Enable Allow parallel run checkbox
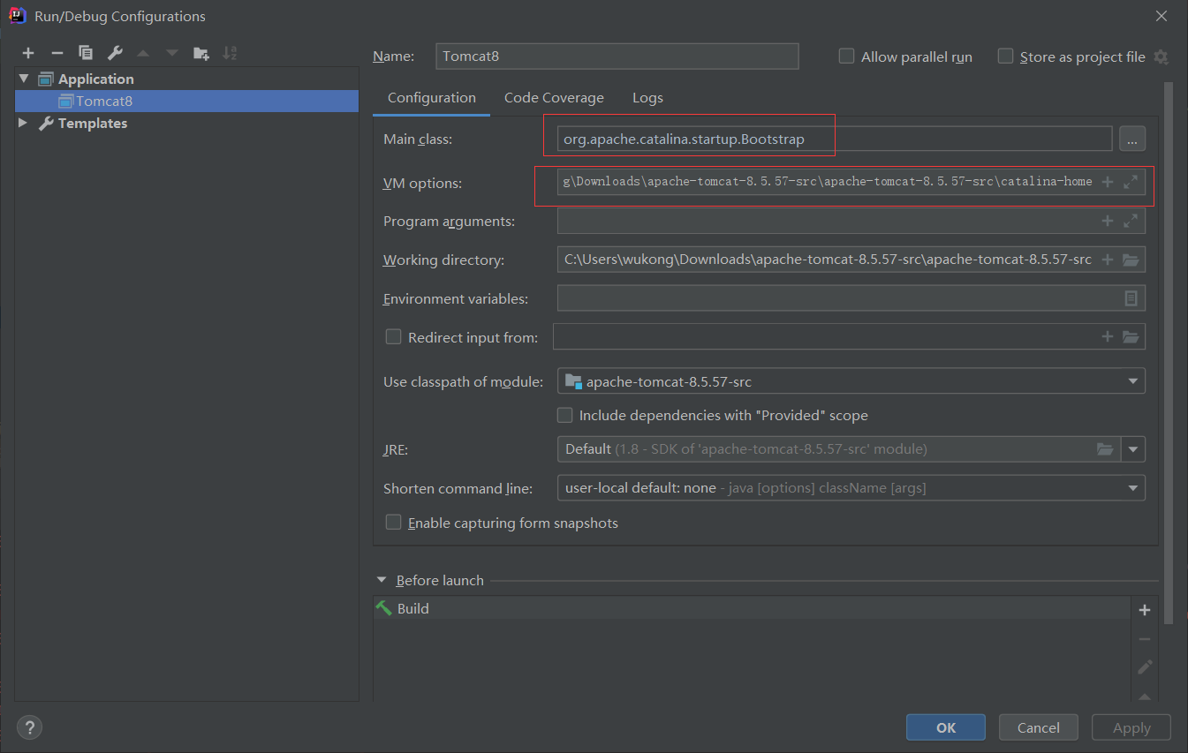Screen dimensions: 1188x753 coord(846,56)
